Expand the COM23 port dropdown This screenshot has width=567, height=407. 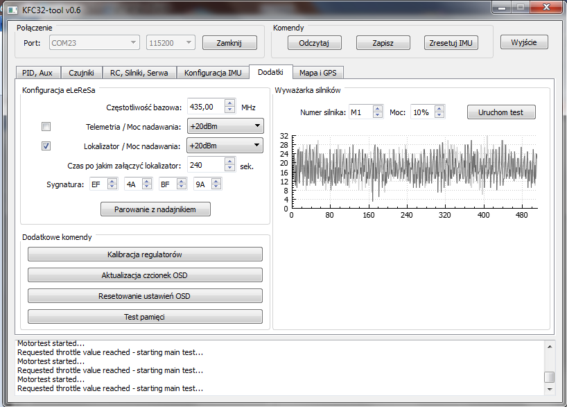coord(94,43)
